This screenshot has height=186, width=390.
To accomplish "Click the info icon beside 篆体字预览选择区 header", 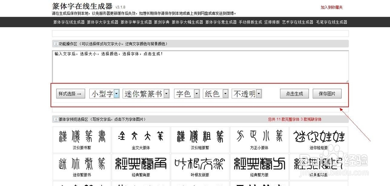I will pyautogui.click(x=56, y=119).
